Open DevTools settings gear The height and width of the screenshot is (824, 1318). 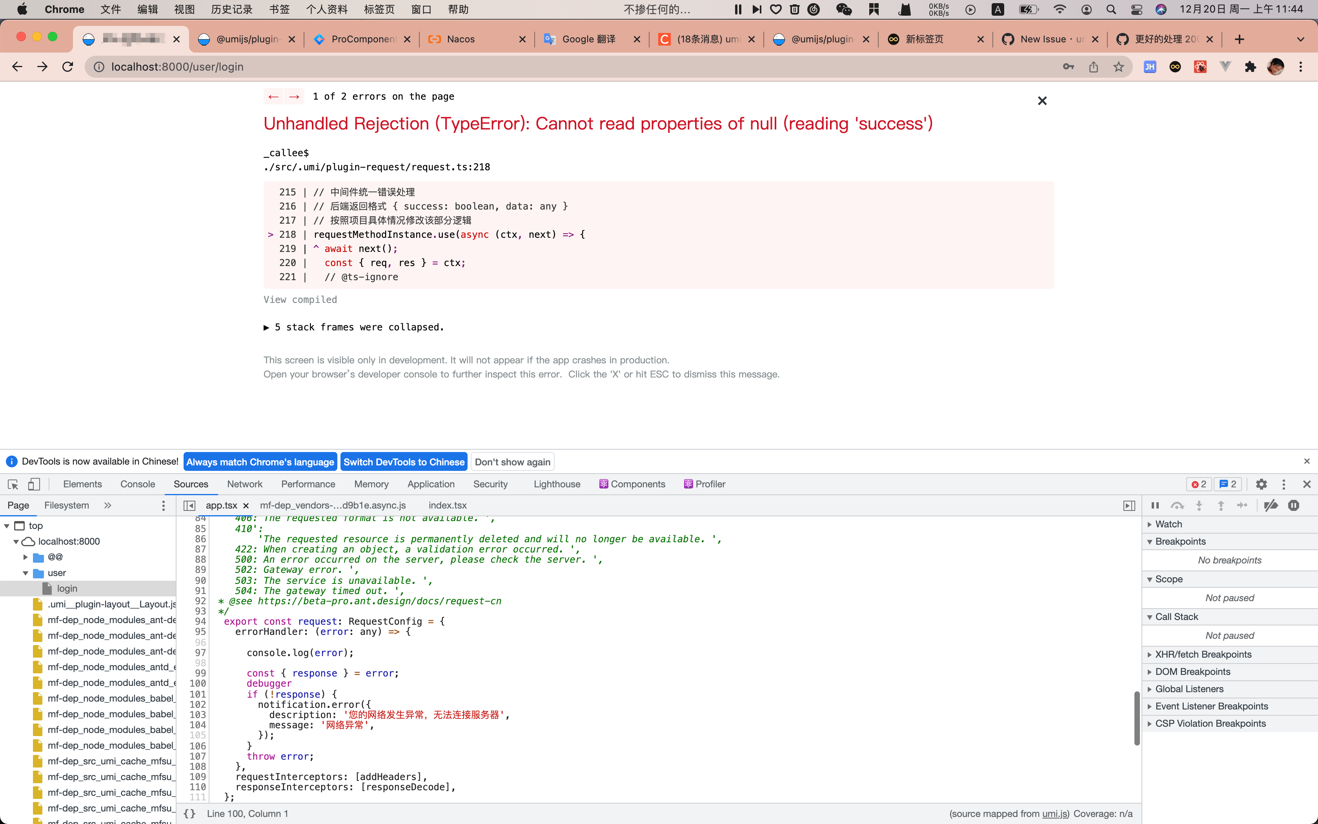click(1262, 484)
